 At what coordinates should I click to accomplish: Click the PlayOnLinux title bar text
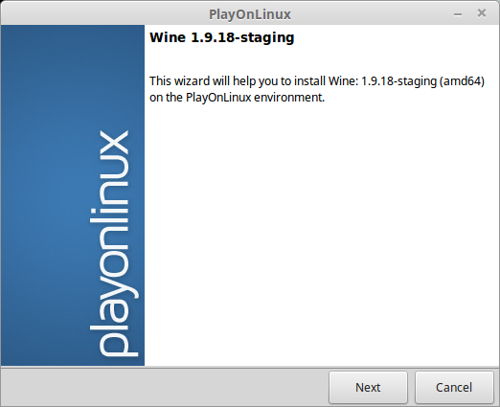250,14
